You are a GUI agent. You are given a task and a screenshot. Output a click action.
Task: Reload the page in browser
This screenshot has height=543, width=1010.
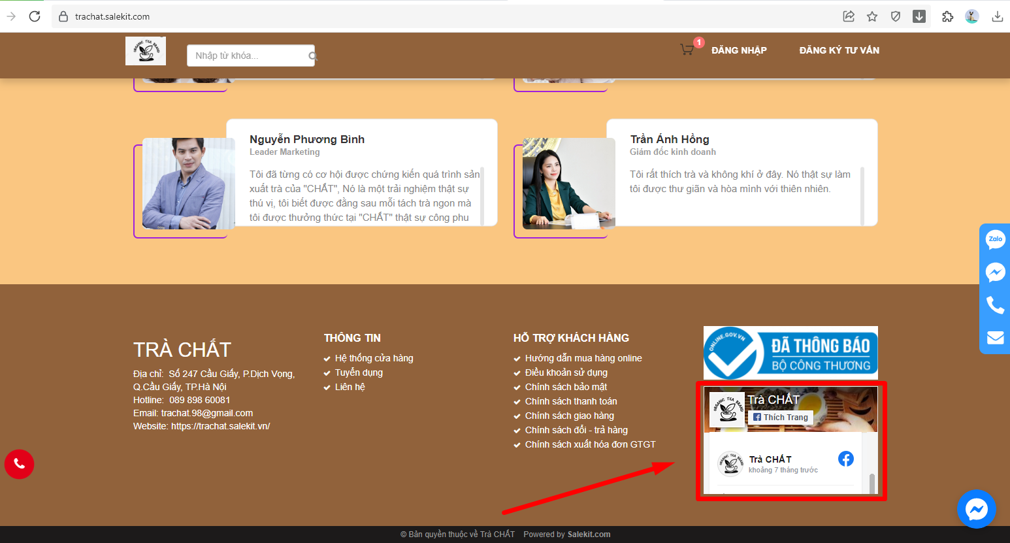[x=35, y=16]
